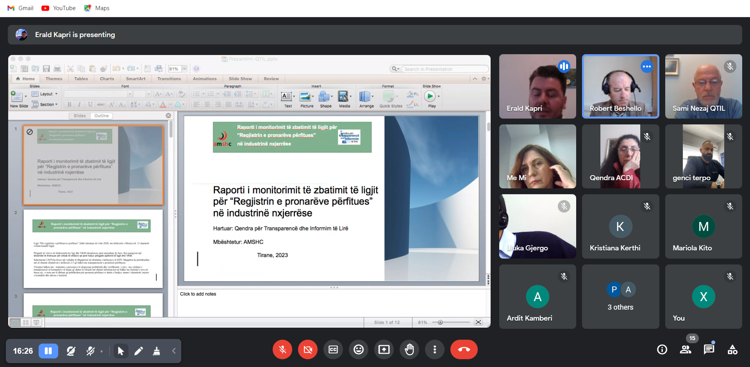Image resolution: width=750 pixels, height=367 pixels.
Task: Expand the microphone options arrow on recorder toolbar
Action: pos(102,351)
